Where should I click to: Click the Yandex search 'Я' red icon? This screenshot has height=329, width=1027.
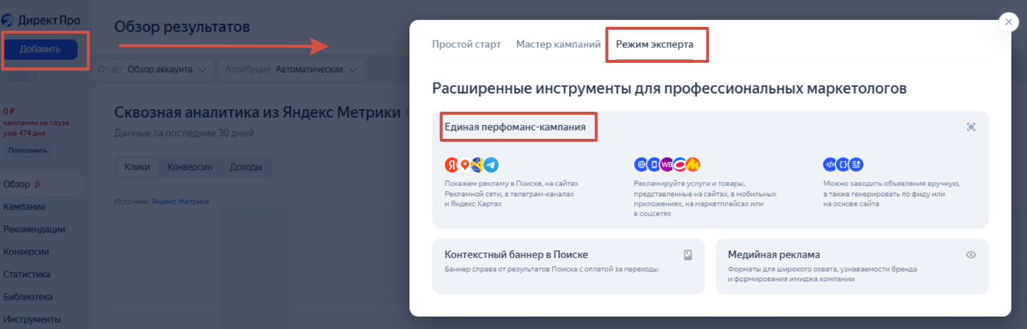click(451, 164)
